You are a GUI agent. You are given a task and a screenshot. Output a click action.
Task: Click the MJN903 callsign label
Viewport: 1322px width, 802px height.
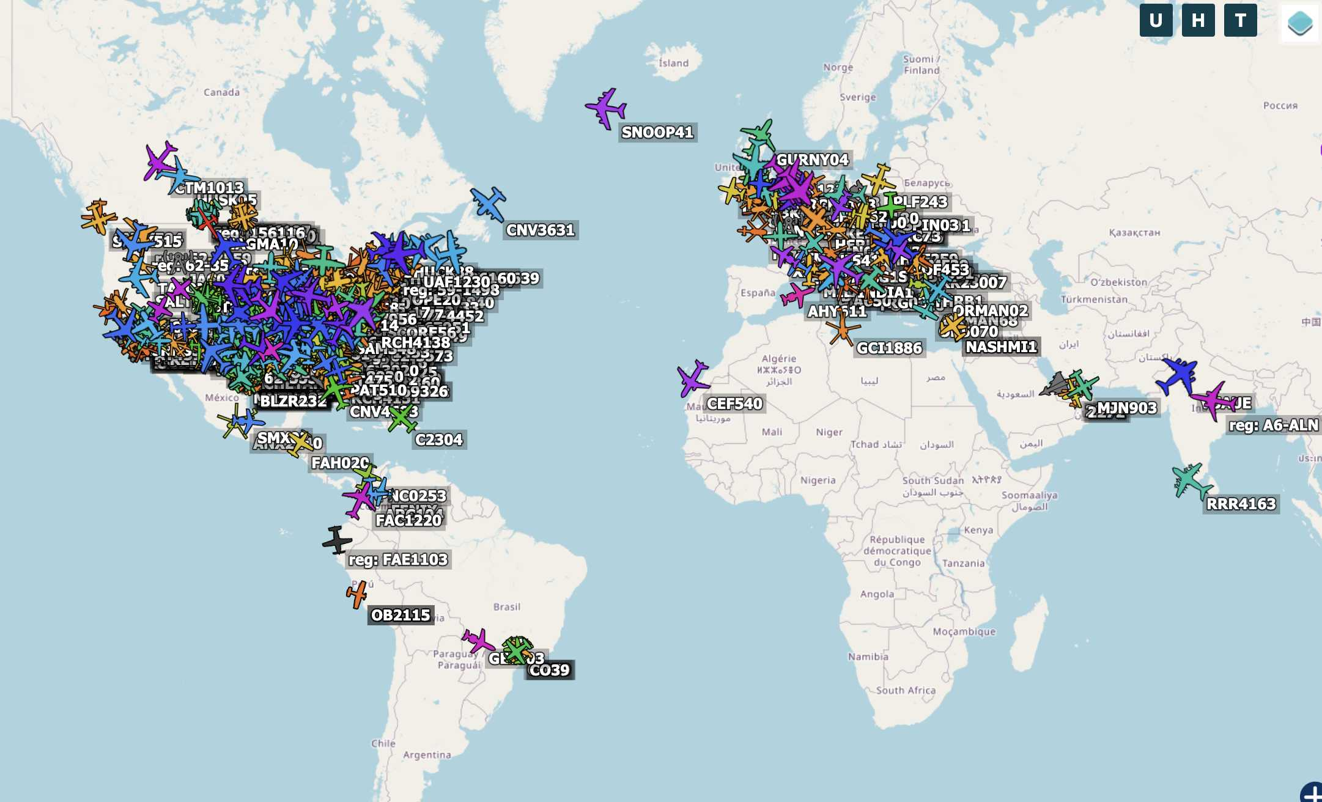pos(1126,408)
